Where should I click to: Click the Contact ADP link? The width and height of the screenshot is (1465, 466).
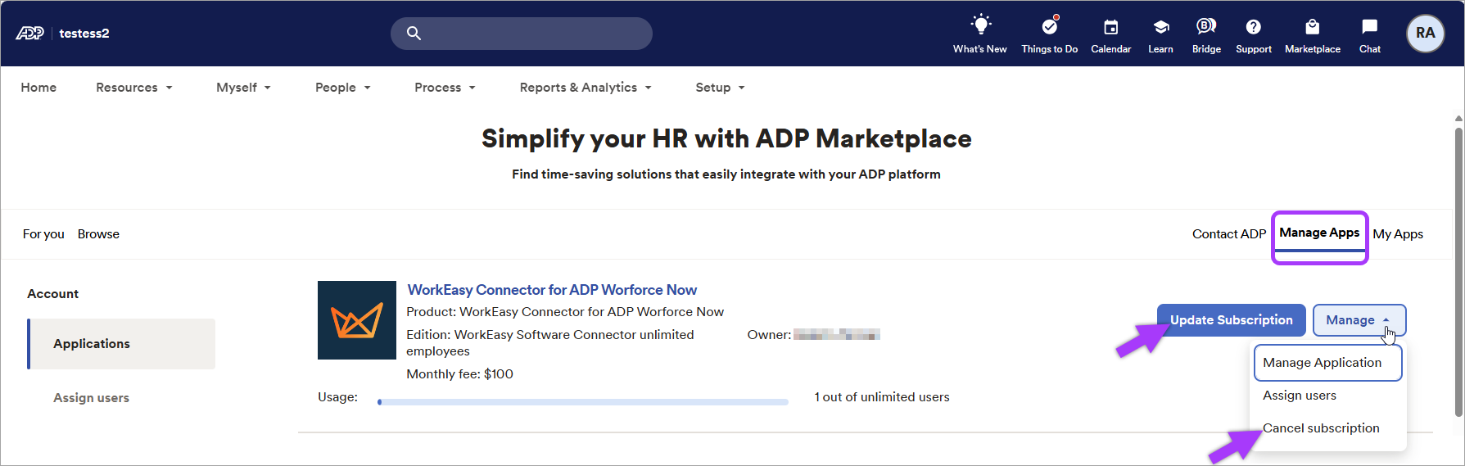[1229, 234]
